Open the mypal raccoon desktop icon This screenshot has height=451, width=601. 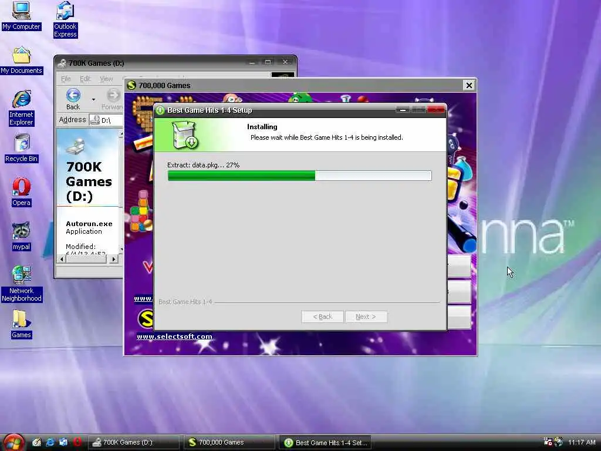(x=21, y=236)
